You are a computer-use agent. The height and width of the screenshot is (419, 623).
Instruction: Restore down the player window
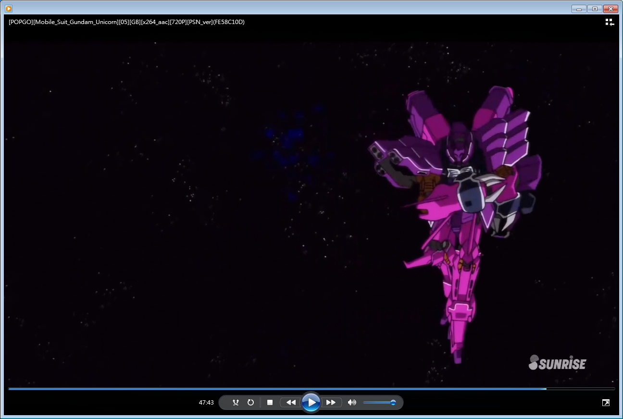click(595, 9)
